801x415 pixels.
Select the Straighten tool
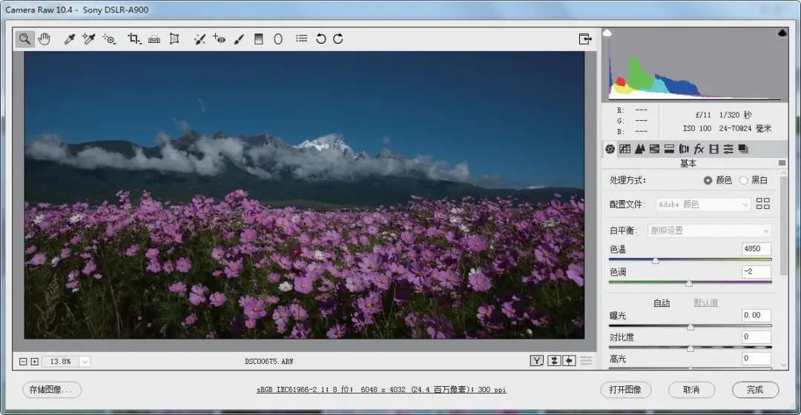pyautogui.click(x=154, y=39)
